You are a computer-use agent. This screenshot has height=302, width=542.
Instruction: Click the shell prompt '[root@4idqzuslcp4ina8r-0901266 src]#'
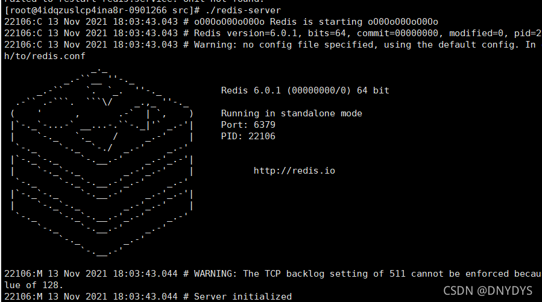(102, 10)
